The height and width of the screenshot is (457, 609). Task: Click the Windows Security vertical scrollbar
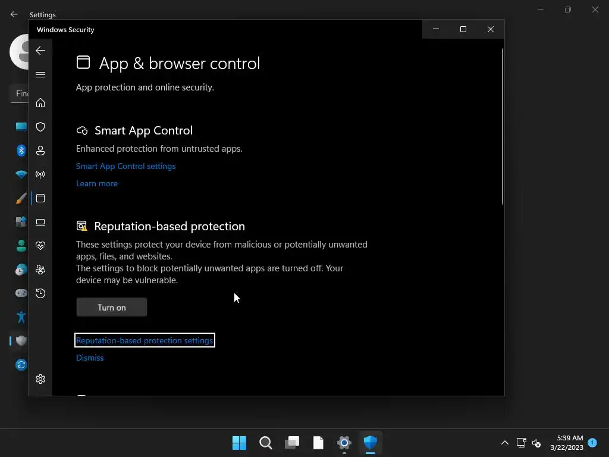point(502,126)
